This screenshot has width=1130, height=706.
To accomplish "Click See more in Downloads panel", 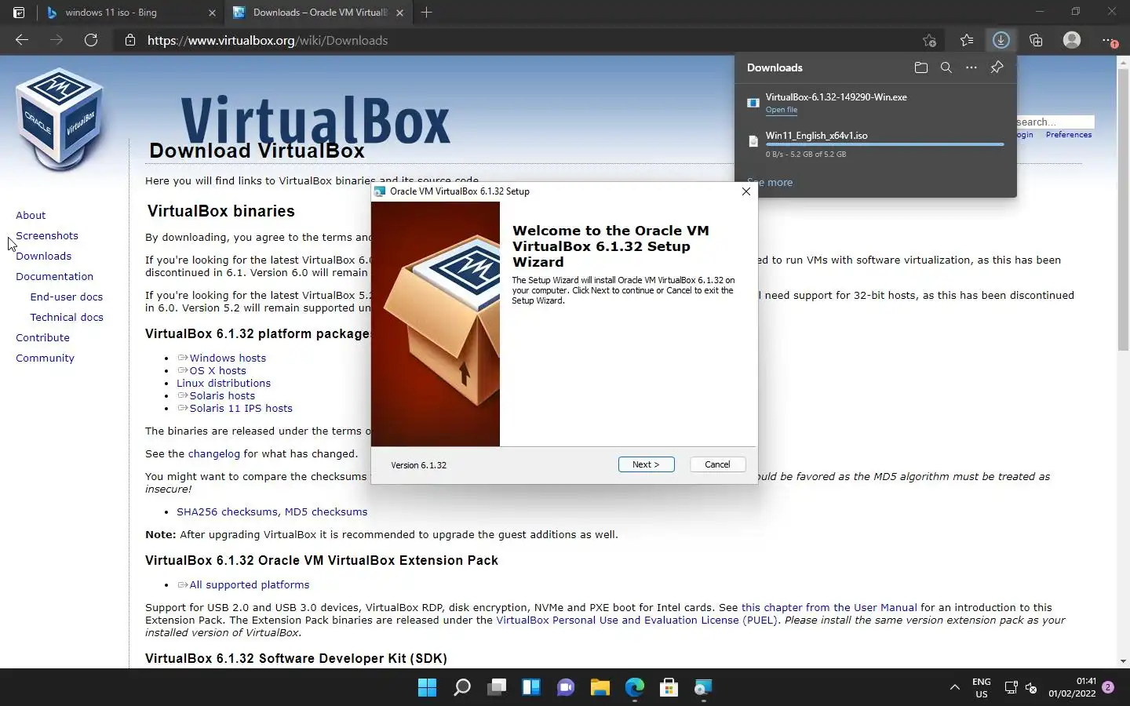I will tap(770, 182).
